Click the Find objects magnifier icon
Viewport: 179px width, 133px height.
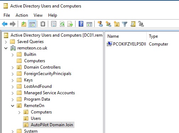pyautogui.click(x=133, y=24)
